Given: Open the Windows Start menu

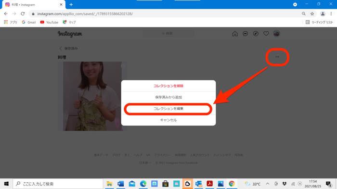Looking at the screenshot, I should [6, 184].
